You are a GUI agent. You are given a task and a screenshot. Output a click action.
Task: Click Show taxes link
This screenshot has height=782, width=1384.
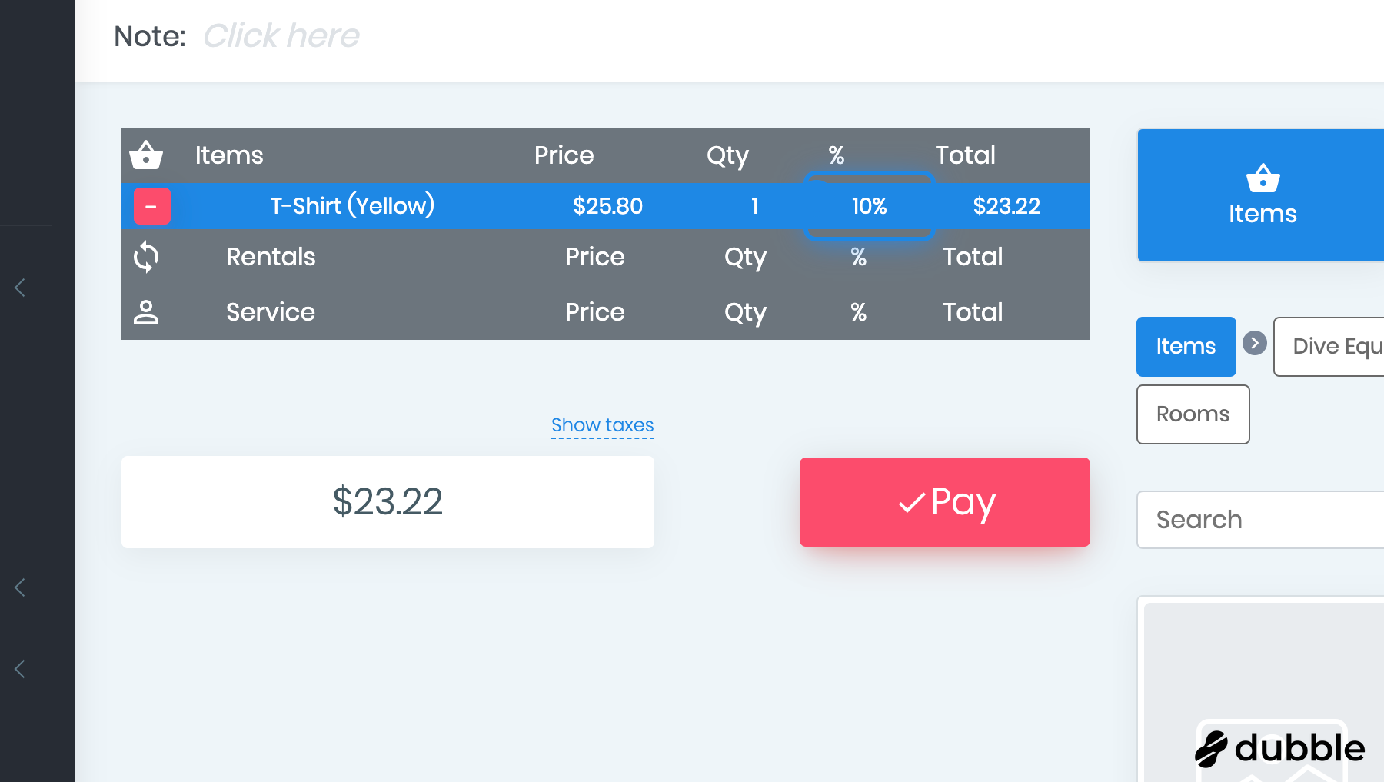pos(602,425)
